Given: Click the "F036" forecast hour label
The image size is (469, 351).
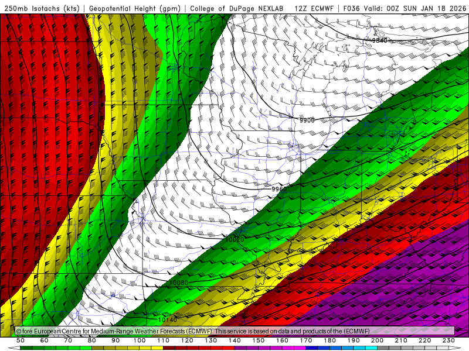Looking at the screenshot, I should click(351, 8).
